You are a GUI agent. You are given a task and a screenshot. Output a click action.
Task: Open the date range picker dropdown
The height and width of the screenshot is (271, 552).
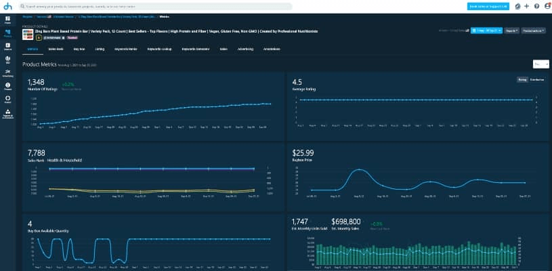pyautogui.click(x=486, y=31)
